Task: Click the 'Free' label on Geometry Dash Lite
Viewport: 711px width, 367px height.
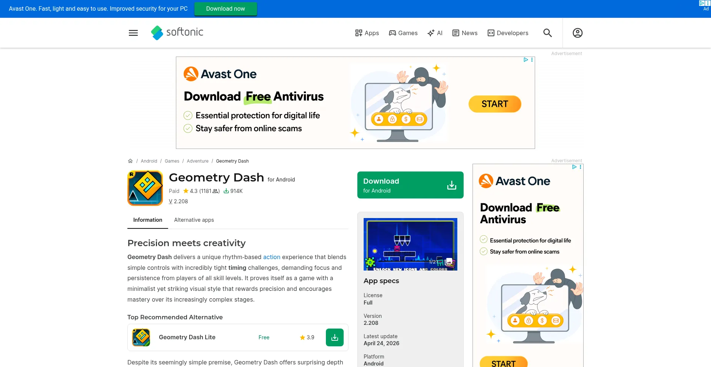Action: 264,337
